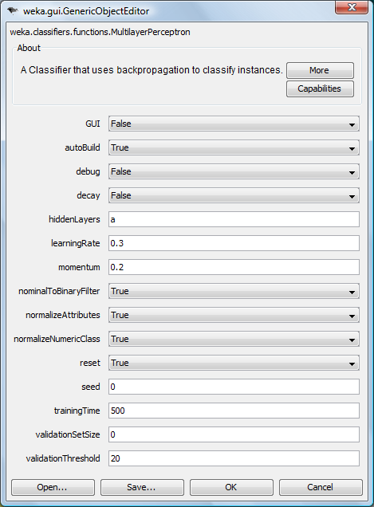The width and height of the screenshot is (374, 507).
Task: Expand the autoBuild combo box
Action: (x=234, y=147)
